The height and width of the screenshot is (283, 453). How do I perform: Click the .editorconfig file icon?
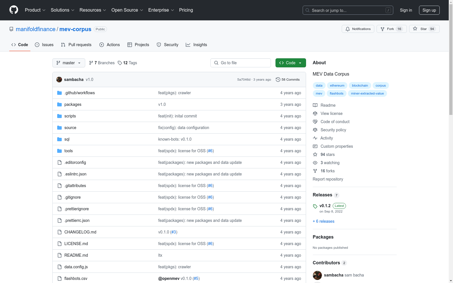pos(59,162)
